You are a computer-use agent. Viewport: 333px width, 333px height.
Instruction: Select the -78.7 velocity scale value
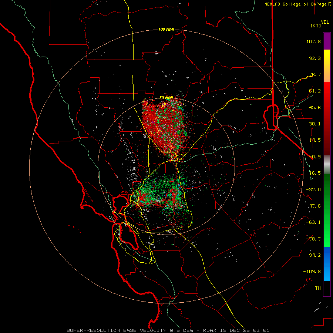(x=313, y=239)
